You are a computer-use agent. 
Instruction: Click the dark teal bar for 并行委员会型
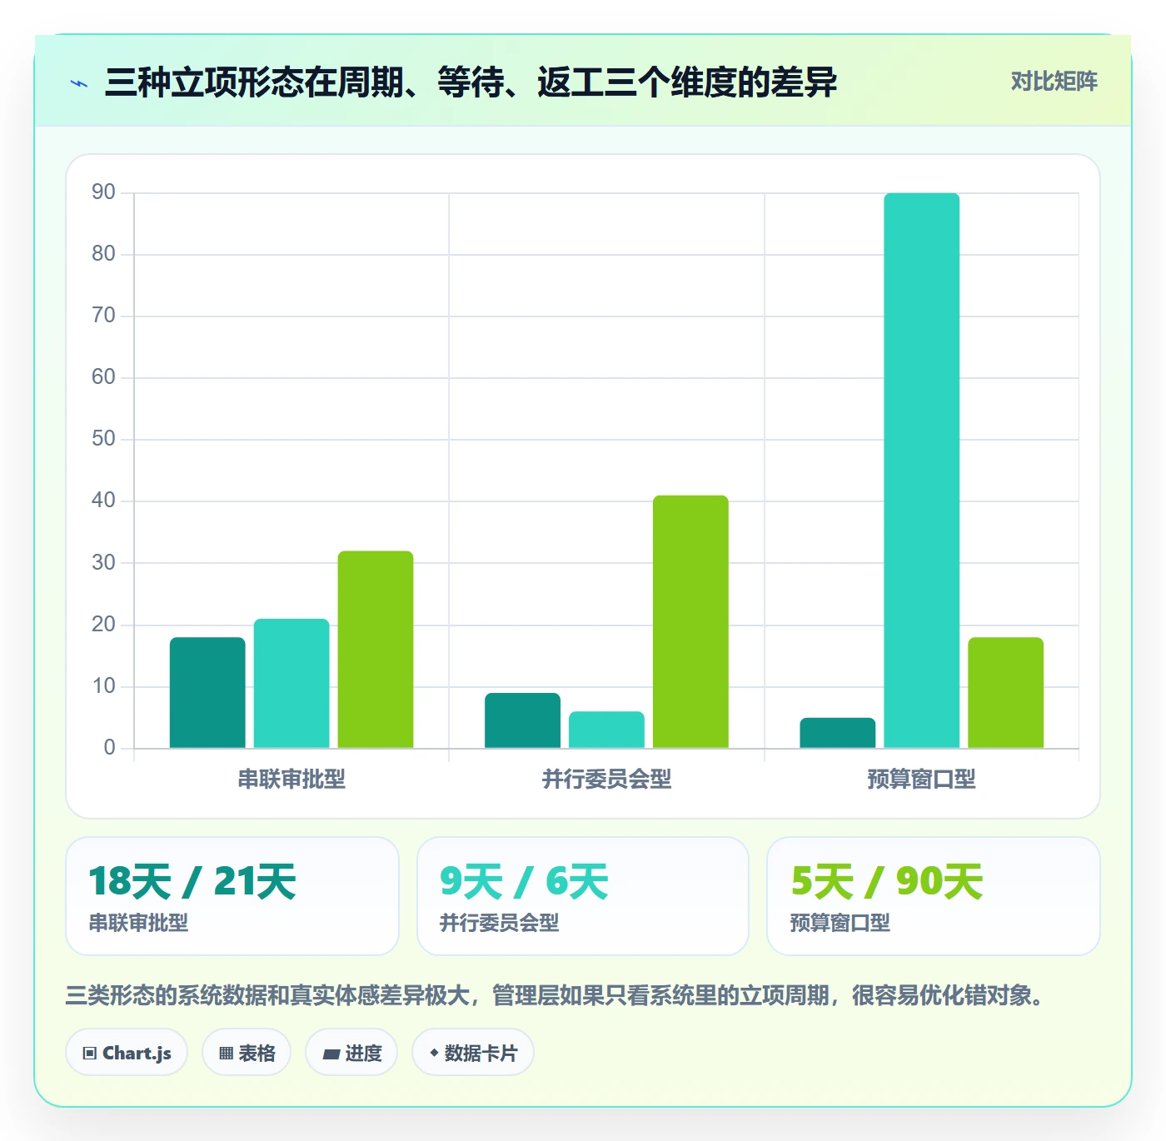coord(523,720)
